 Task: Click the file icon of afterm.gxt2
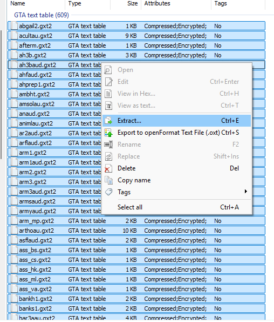click(x=14, y=45)
